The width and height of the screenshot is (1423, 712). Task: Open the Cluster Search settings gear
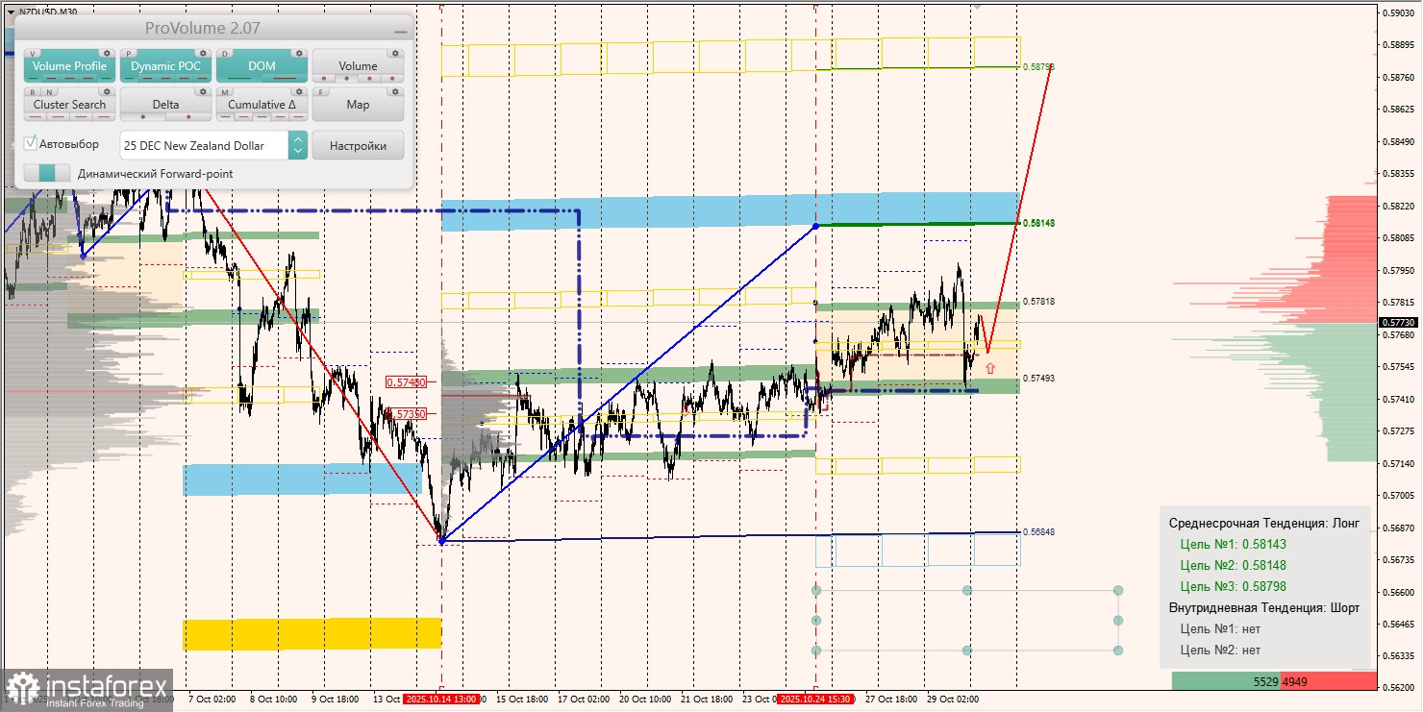[107, 92]
